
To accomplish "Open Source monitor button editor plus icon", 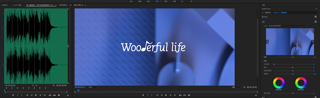I will (x=68, y=95).
